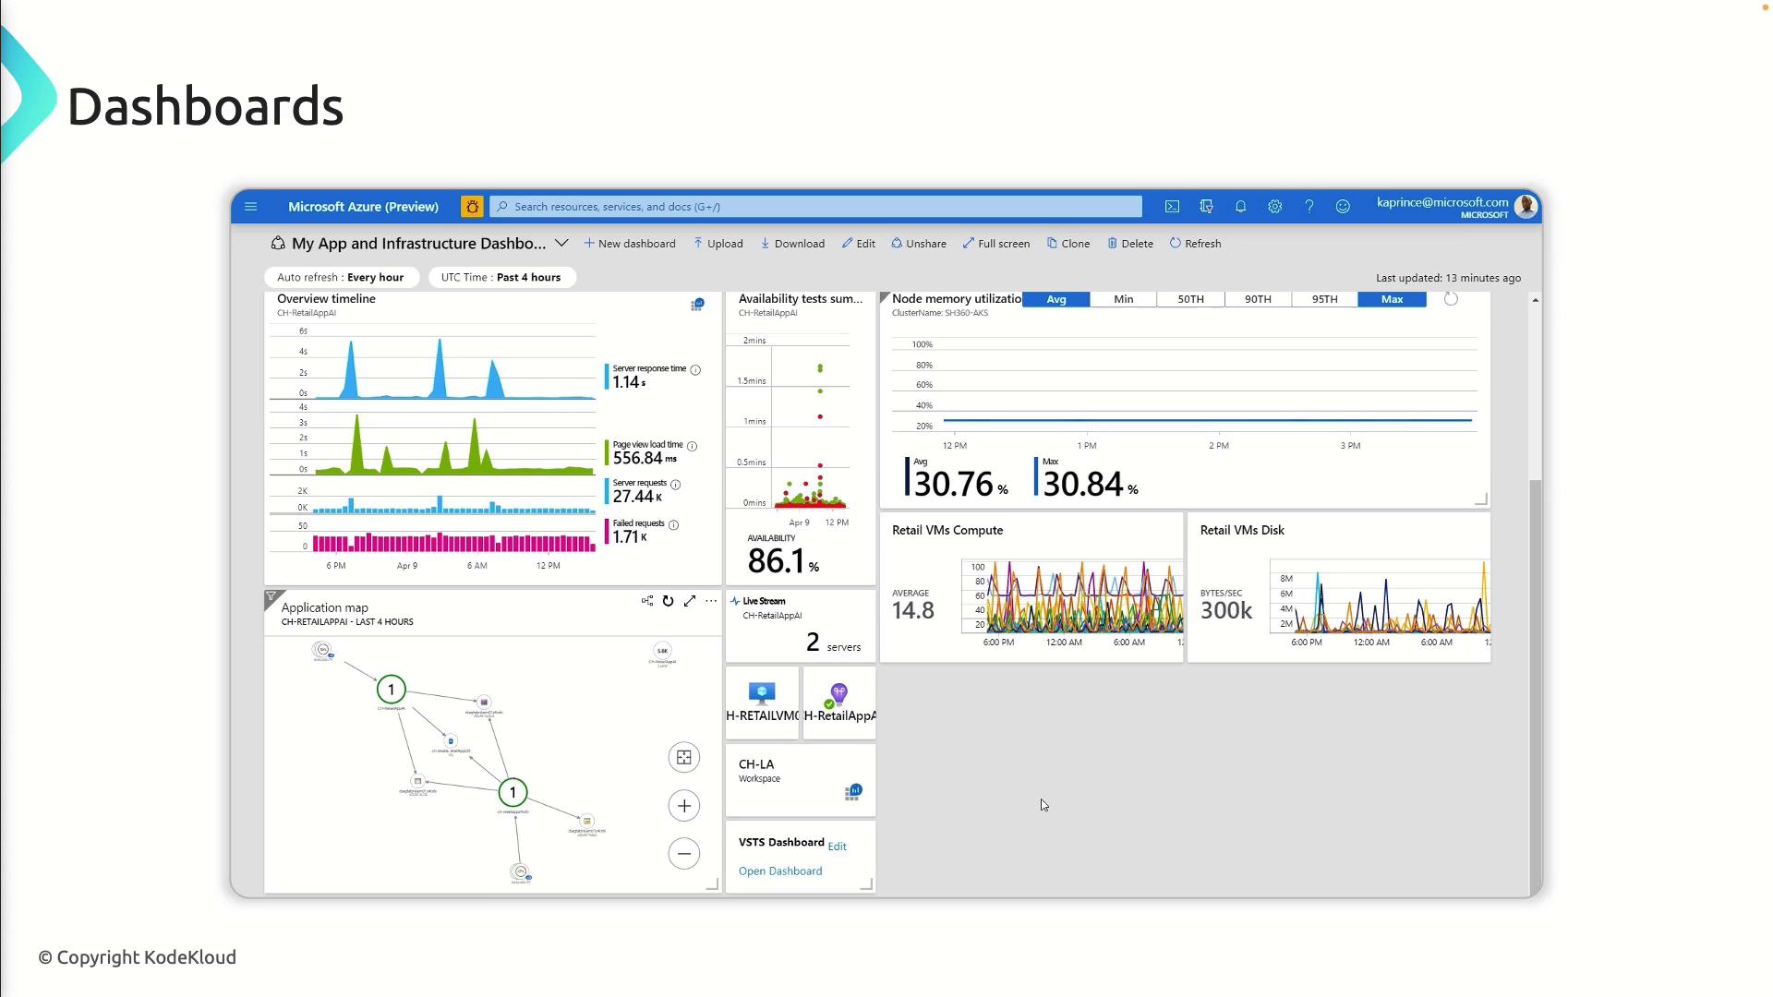1773x997 pixels.
Task: Click New dashboard in the toolbar
Action: tap(630, 244)
